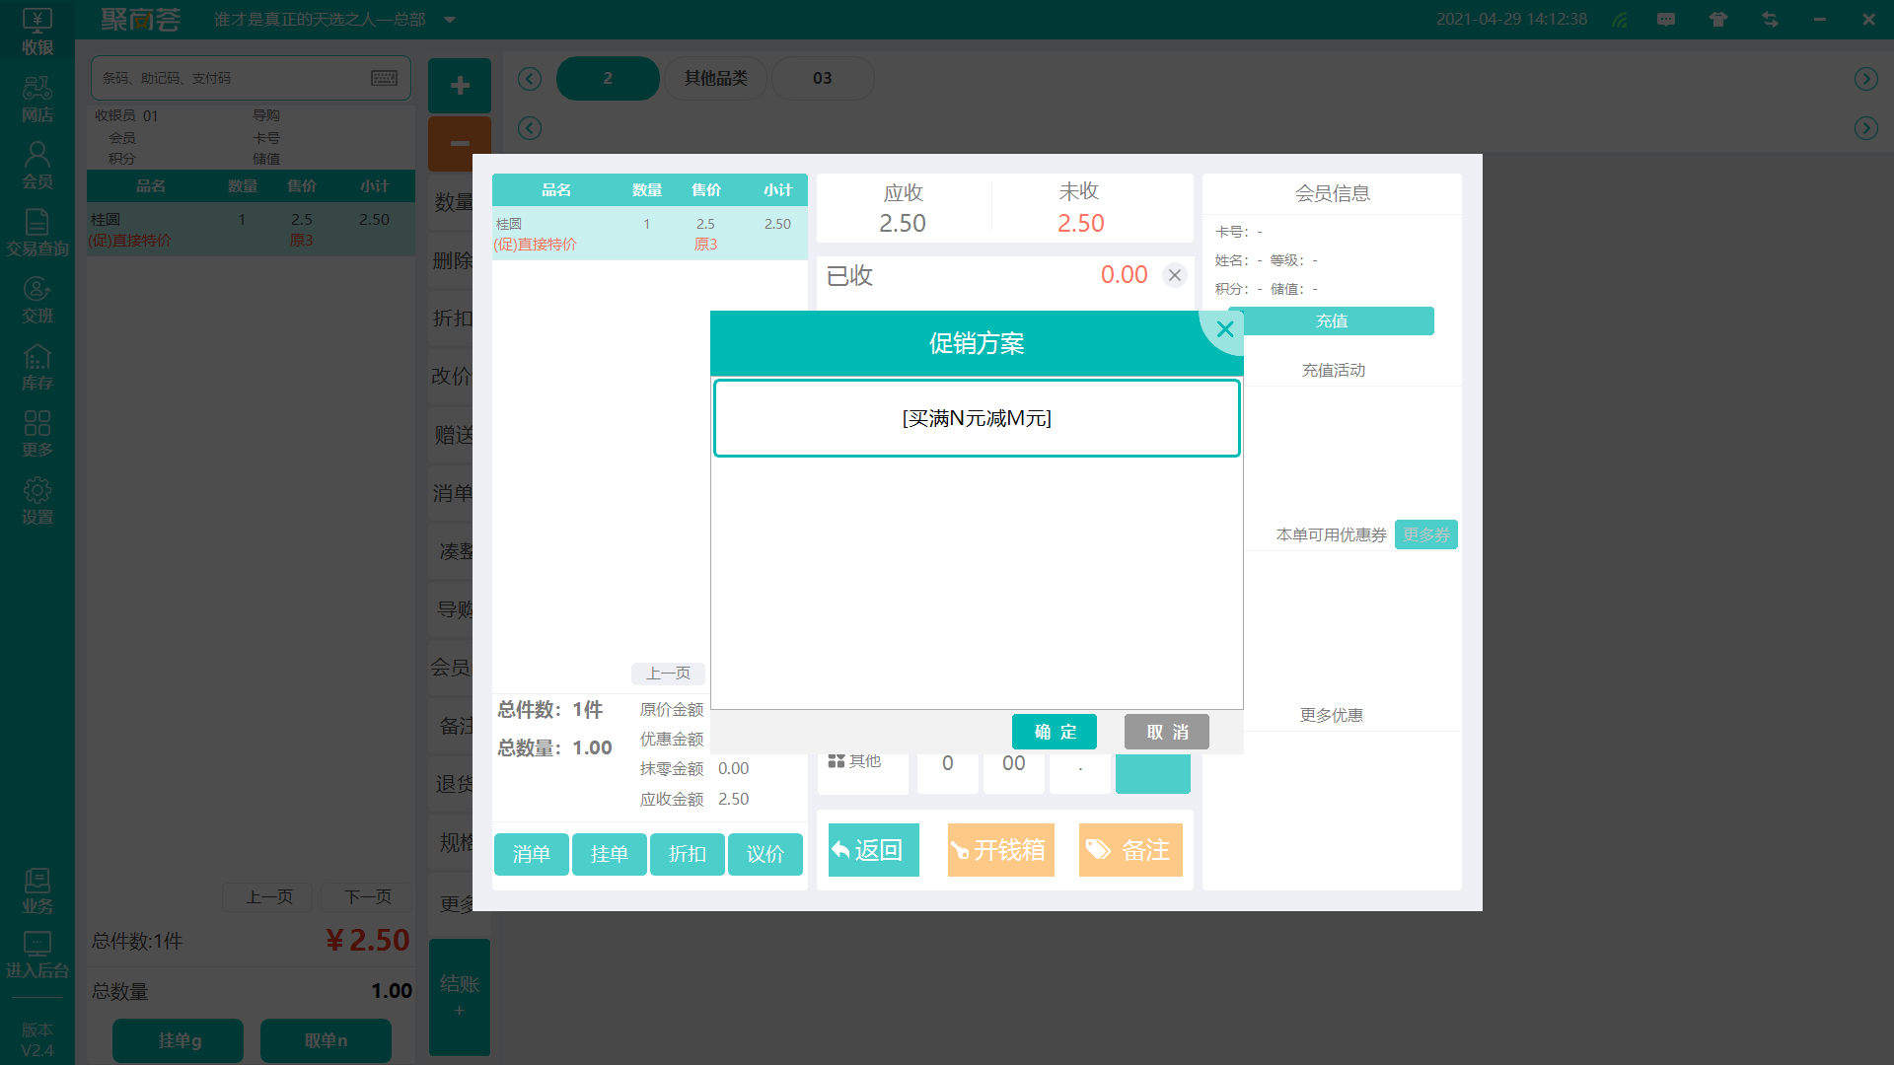Clear the 已收 amount with X icon
Viewport: 1894px width, 1065px height.
pyautogui.click(x=1174, y=275)
